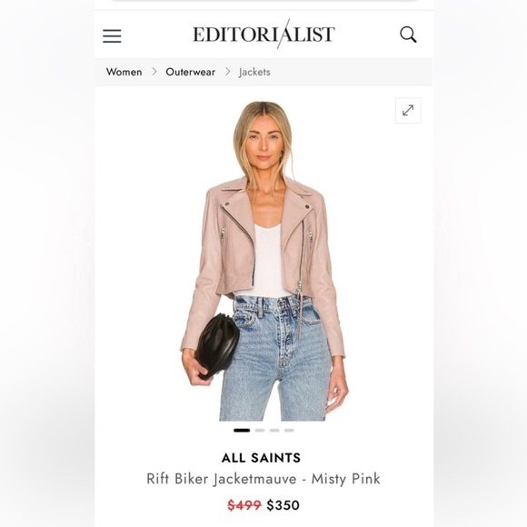Image resolution: width=527 pixels, height=527 pixels.
Task: Click chevron after Women breadcrumb
Action: (154, 72)
